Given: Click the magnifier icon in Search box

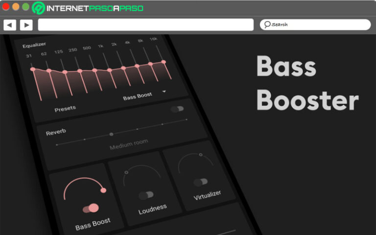Looking at the screenshot, I should (267, 24).
